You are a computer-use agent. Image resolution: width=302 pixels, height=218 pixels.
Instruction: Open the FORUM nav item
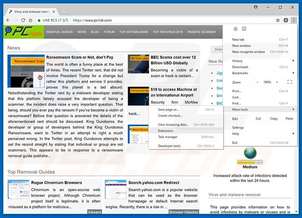coord(109,32)
